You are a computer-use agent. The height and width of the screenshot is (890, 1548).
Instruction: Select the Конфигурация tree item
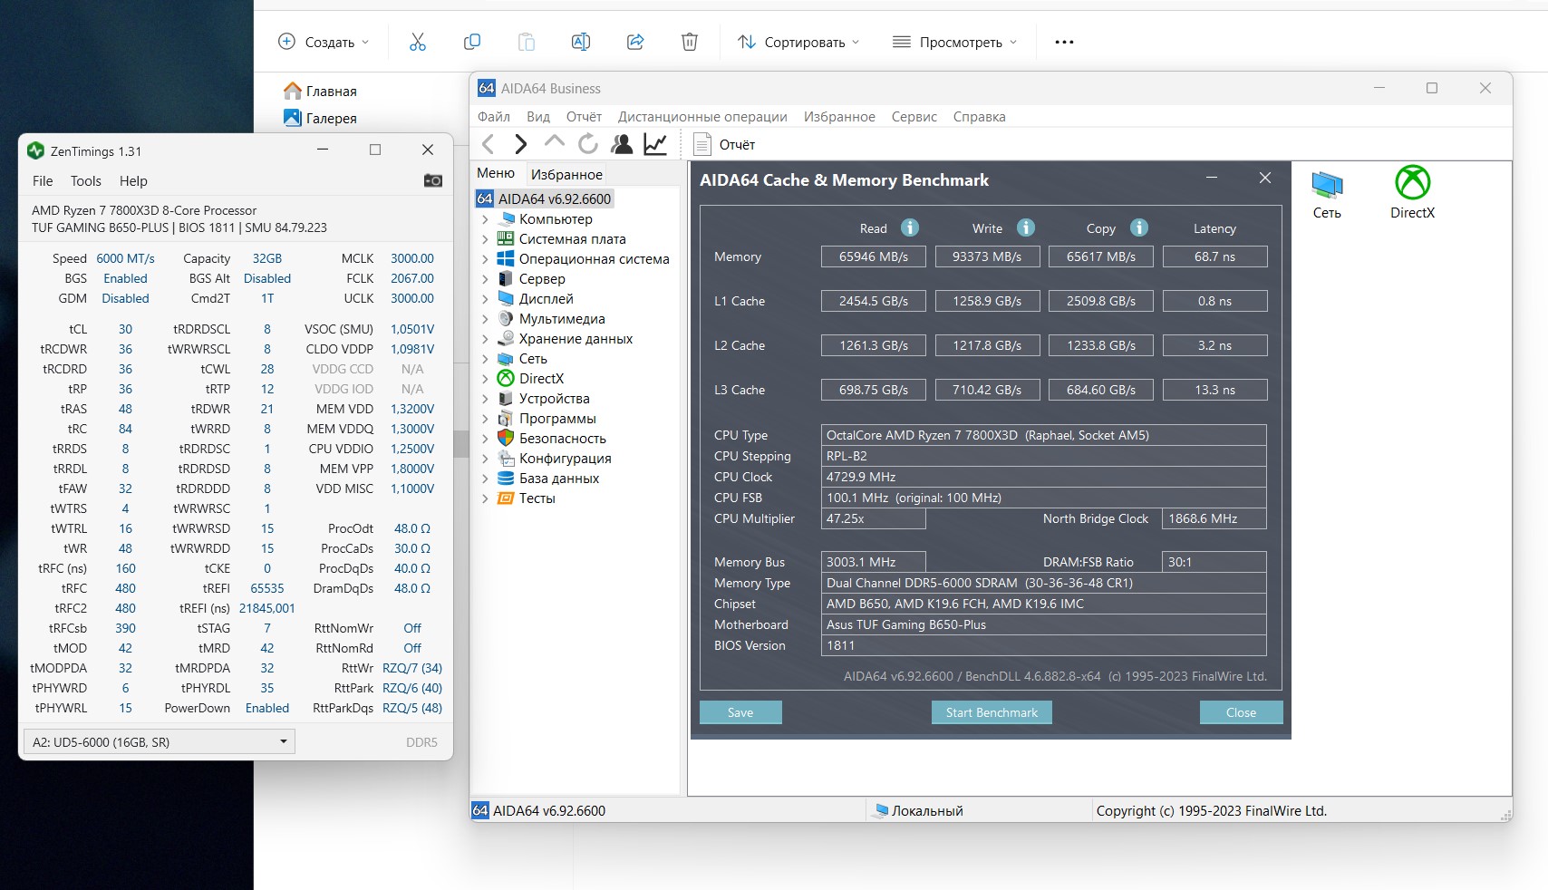pos(565,459)
